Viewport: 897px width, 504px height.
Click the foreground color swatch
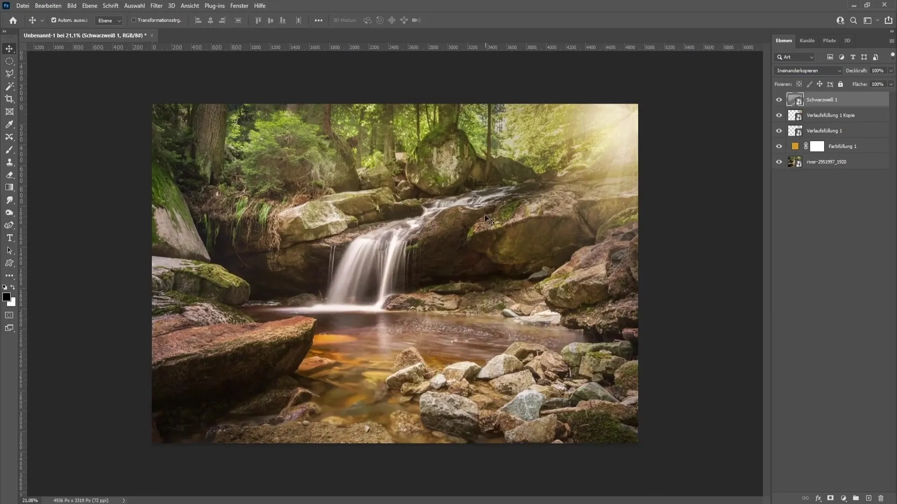click(7, 298)
